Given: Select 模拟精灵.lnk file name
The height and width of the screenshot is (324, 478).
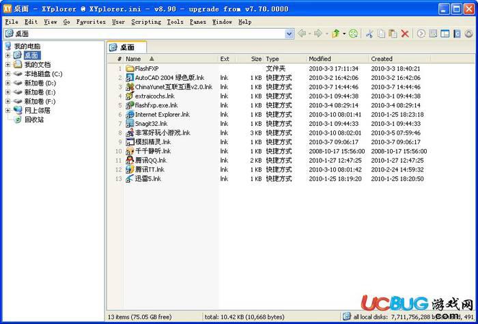Looking at the screenshot, I should [x=153, y=141].
